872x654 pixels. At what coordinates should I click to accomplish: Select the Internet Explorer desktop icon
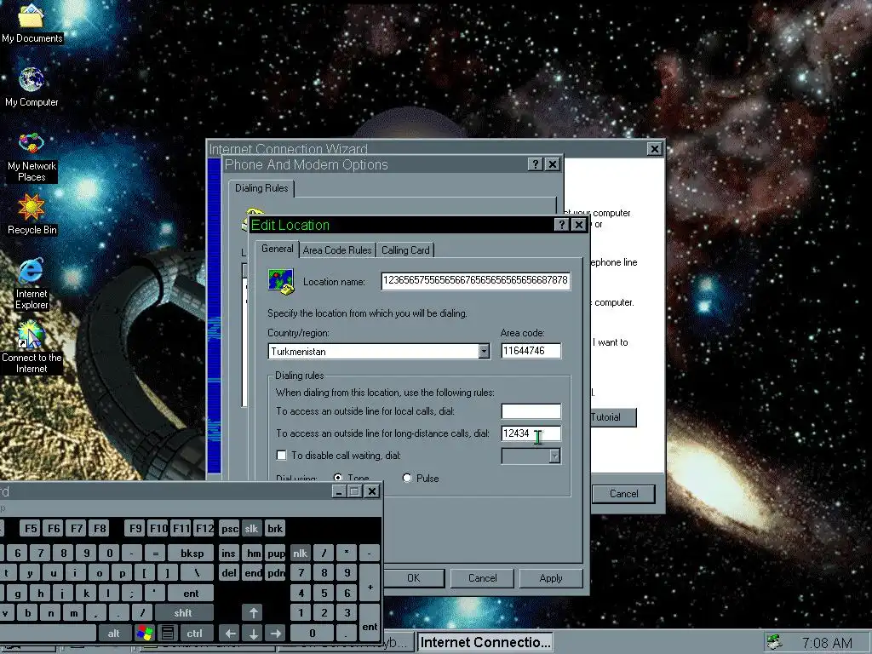pos(32,284)
